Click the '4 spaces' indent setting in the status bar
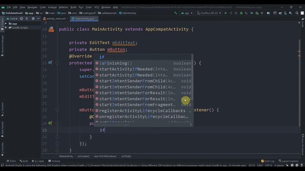The image size is (305, 171). [x=279, y=165]
